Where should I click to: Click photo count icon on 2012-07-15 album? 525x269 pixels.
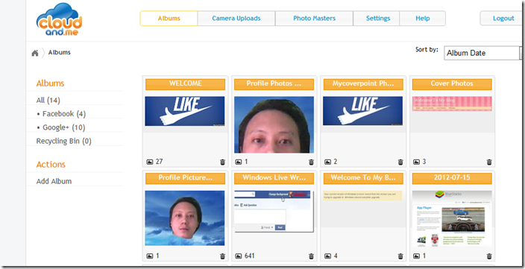click(x=416, y=256)
